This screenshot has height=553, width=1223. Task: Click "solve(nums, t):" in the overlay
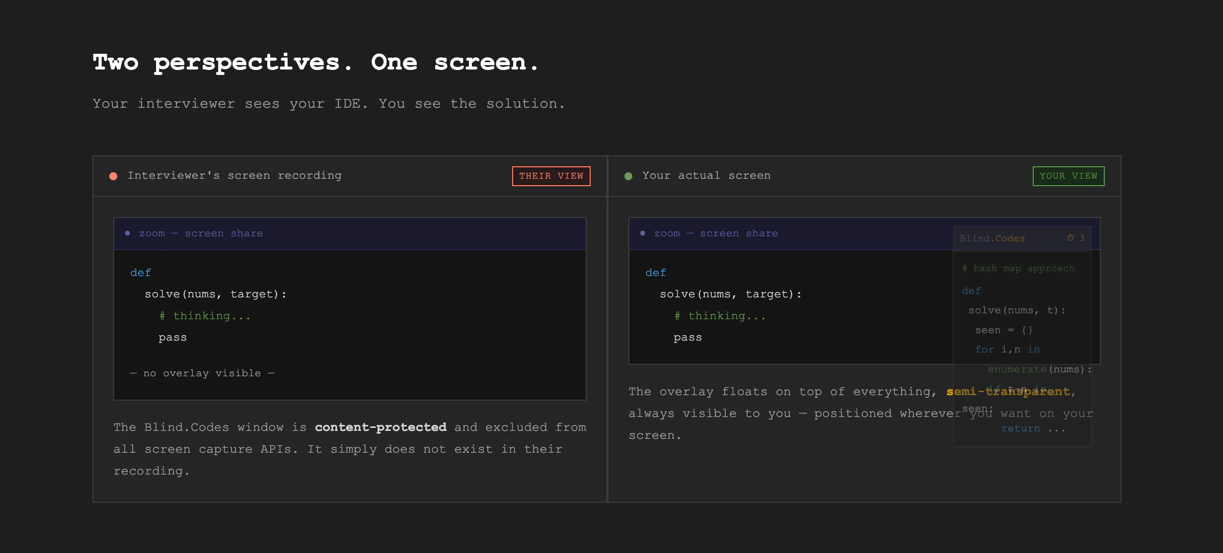click(1017, 311)
